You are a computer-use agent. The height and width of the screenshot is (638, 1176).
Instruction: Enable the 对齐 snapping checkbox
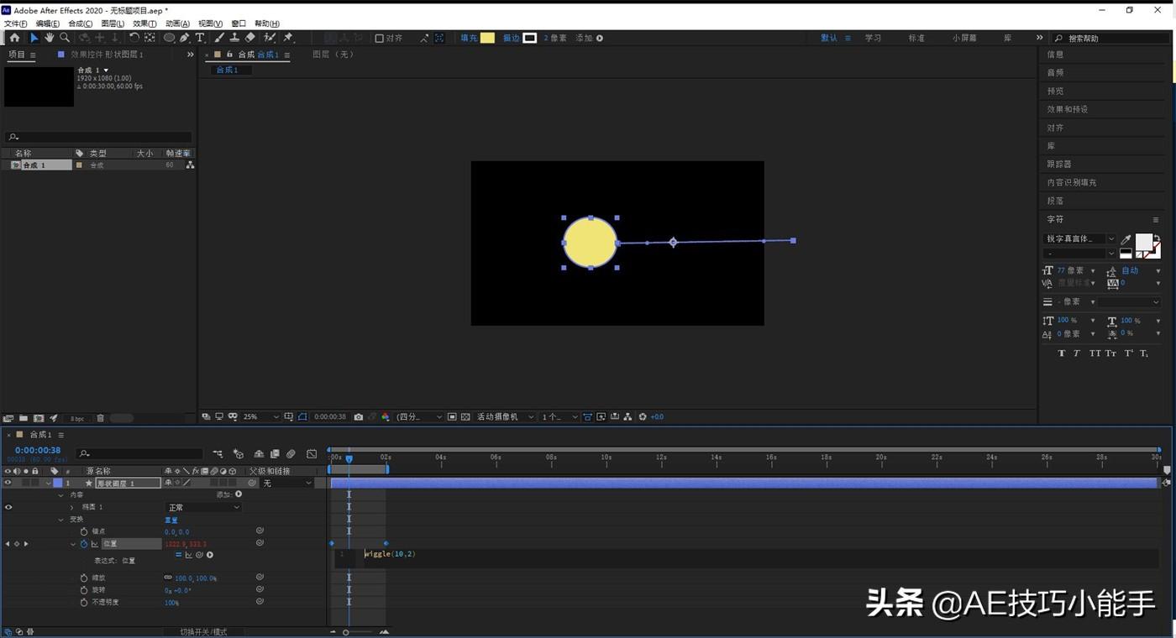[x=379, y=39]
